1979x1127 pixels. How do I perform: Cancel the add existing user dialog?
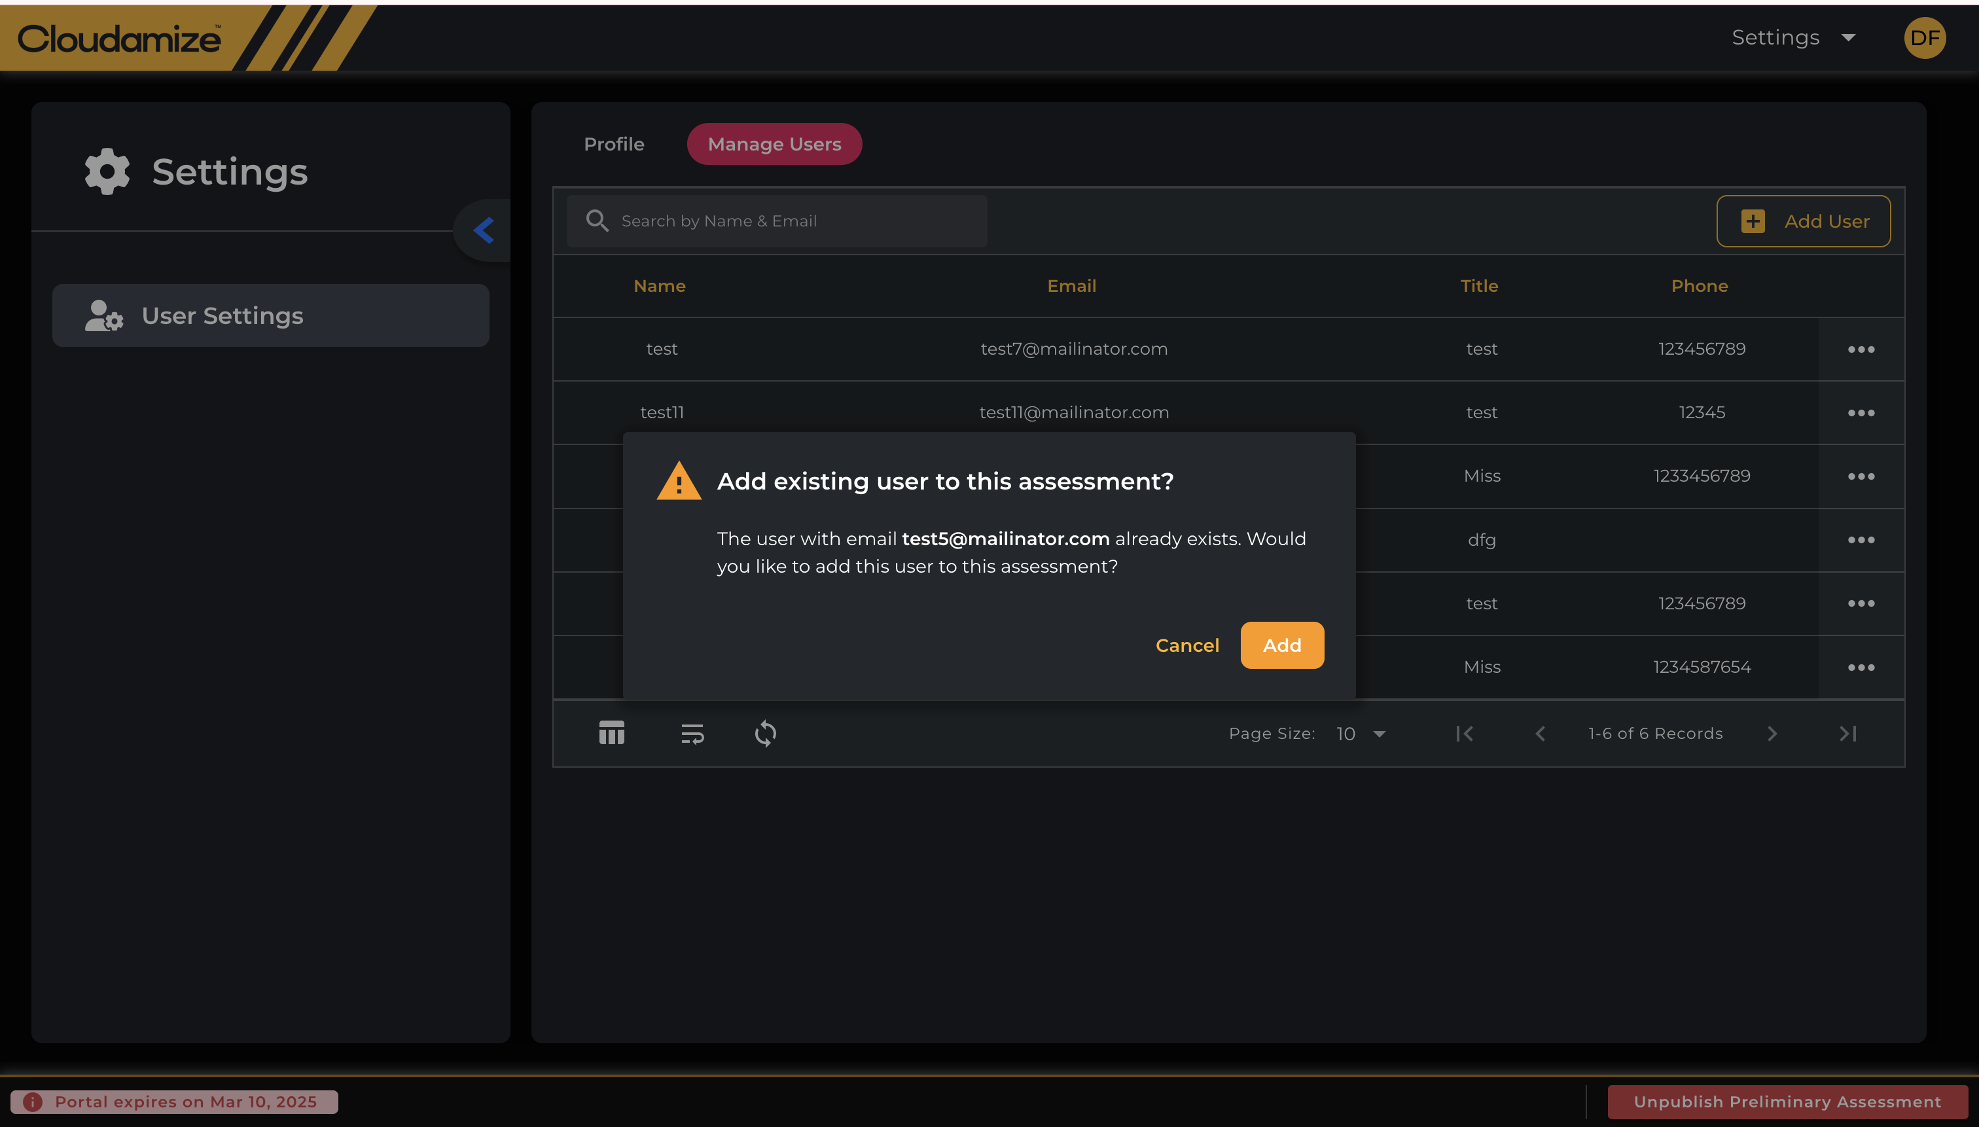(1186, 645)
